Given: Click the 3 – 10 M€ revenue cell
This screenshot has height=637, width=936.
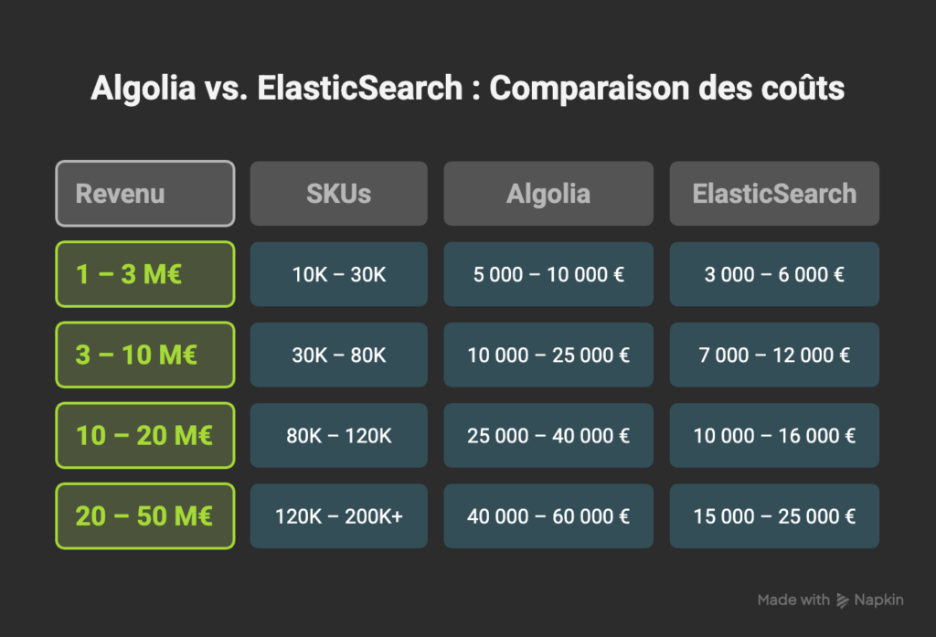Looking at the screenshot, I should 145,355.
